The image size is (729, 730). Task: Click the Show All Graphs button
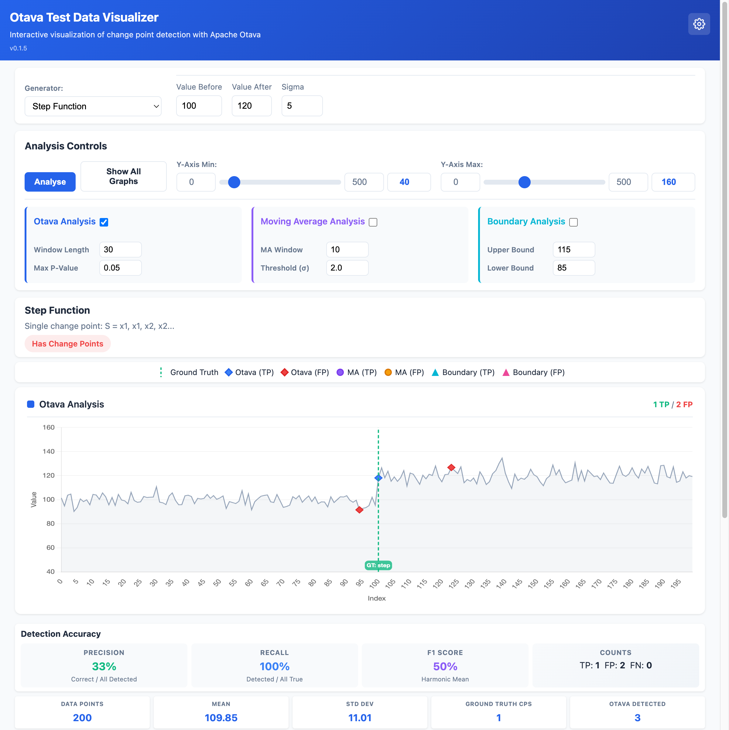pos(124,176)
